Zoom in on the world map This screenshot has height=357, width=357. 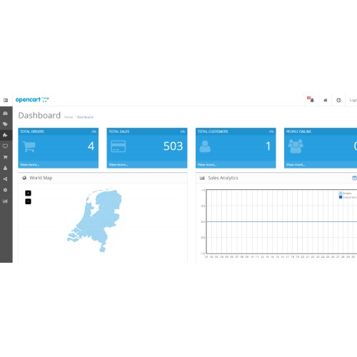[x=28, y=193]
